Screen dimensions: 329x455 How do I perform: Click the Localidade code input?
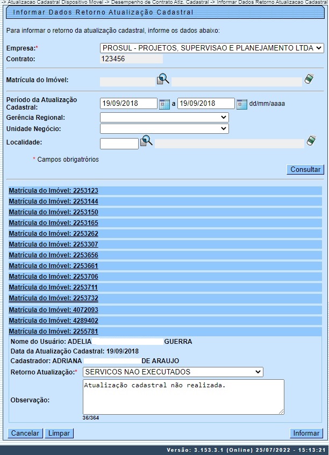point(119,143)
